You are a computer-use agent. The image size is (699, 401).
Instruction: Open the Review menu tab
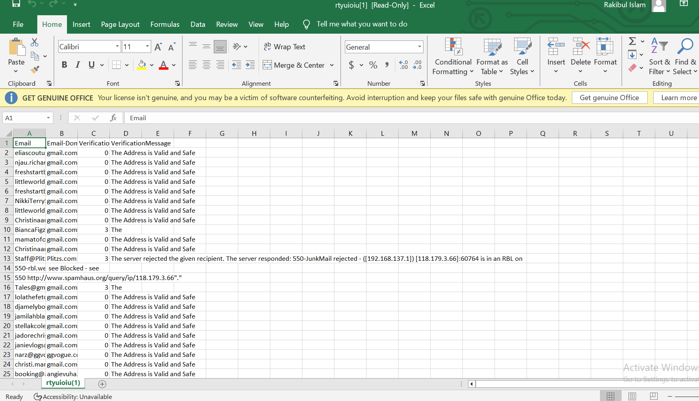click(227, 24)
